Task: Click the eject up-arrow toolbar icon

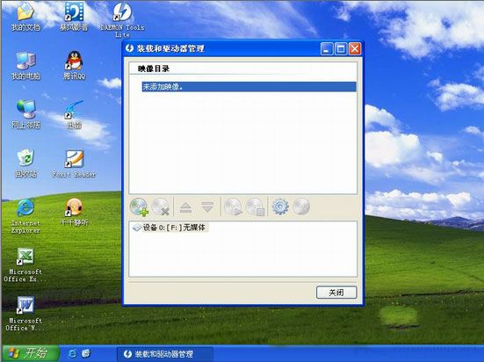Action: 186,207
